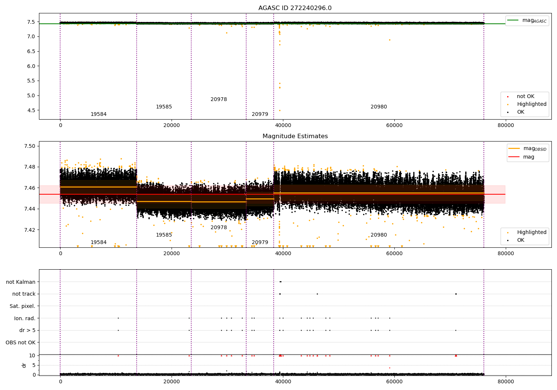Click the 'not Kalman' row label
Screen dimensions: 557x390
(21, 282)
